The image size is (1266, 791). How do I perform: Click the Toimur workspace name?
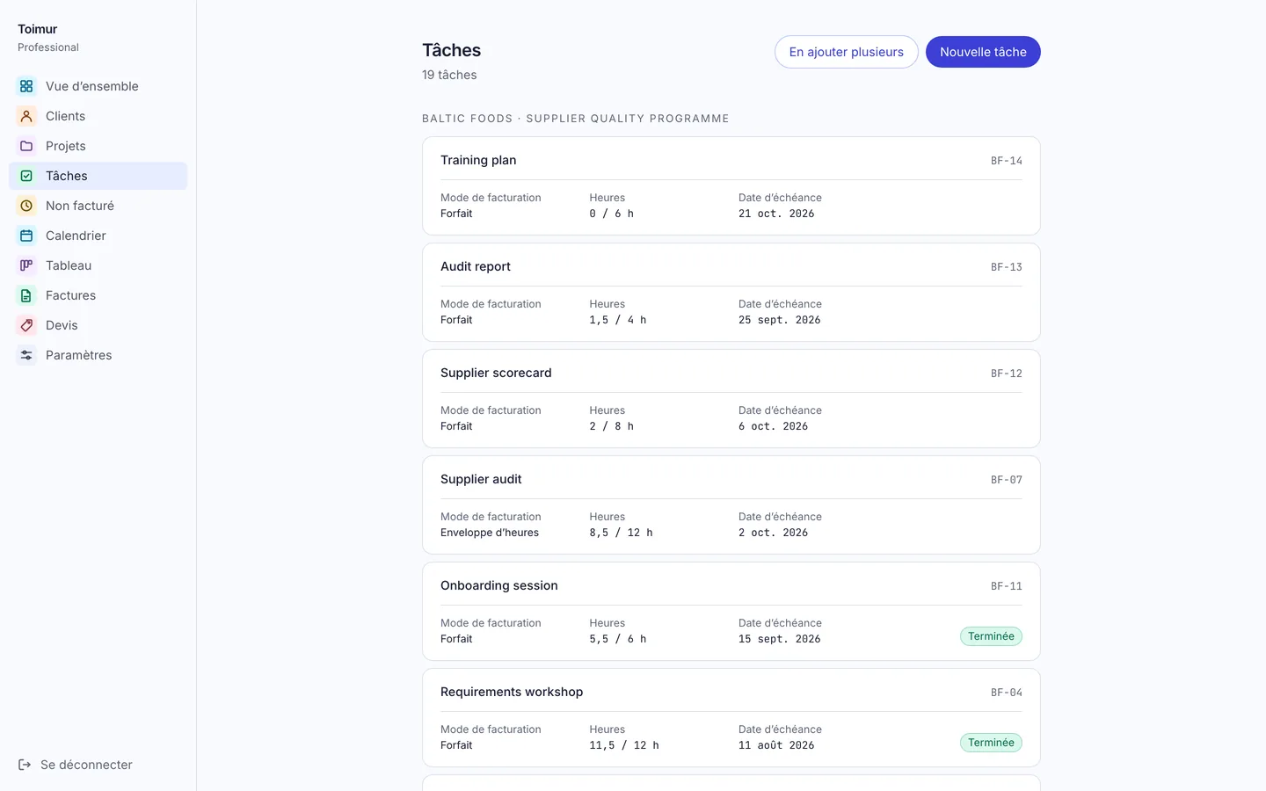click(38, 29)
